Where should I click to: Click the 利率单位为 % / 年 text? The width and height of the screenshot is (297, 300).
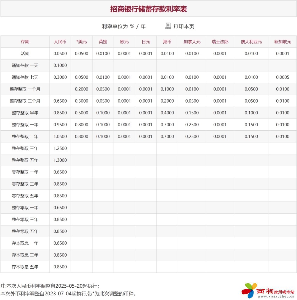pos(124,26)
